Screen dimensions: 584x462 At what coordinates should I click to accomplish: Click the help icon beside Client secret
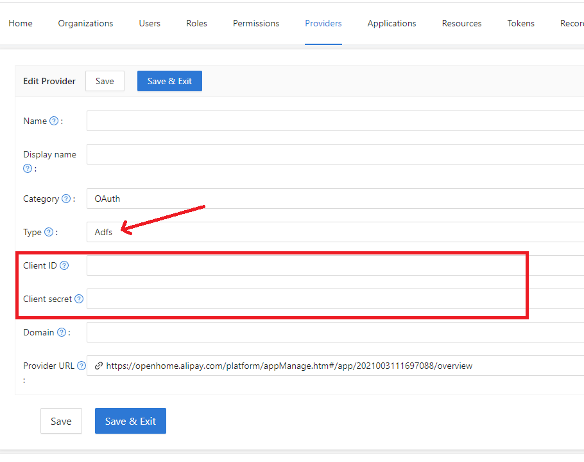coord(79,299)
